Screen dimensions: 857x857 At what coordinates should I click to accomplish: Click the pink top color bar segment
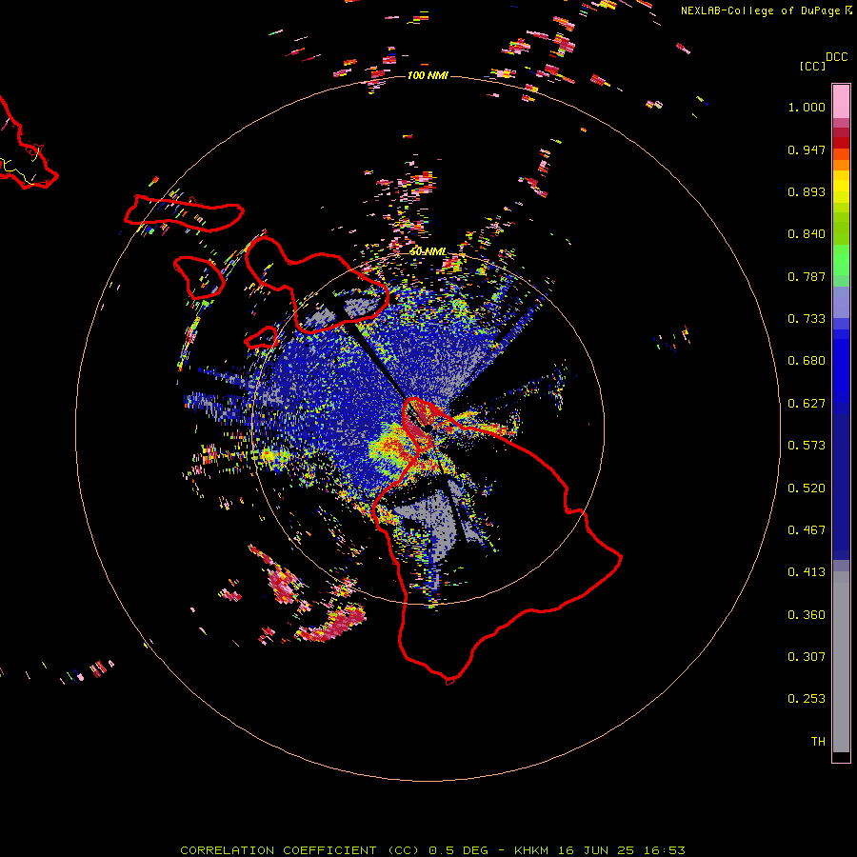[841, 102]
